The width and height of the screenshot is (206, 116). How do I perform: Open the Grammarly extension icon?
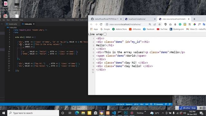coord(180,24)
